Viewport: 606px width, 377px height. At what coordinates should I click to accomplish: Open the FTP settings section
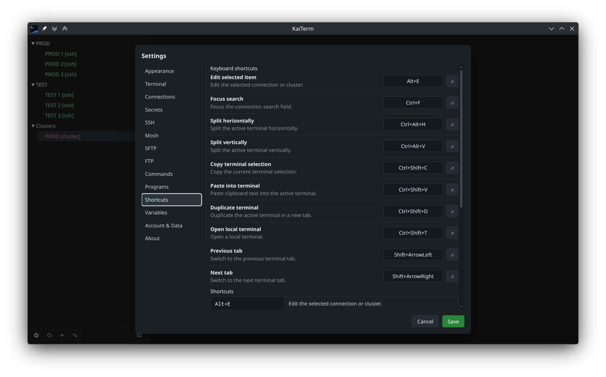172,161
